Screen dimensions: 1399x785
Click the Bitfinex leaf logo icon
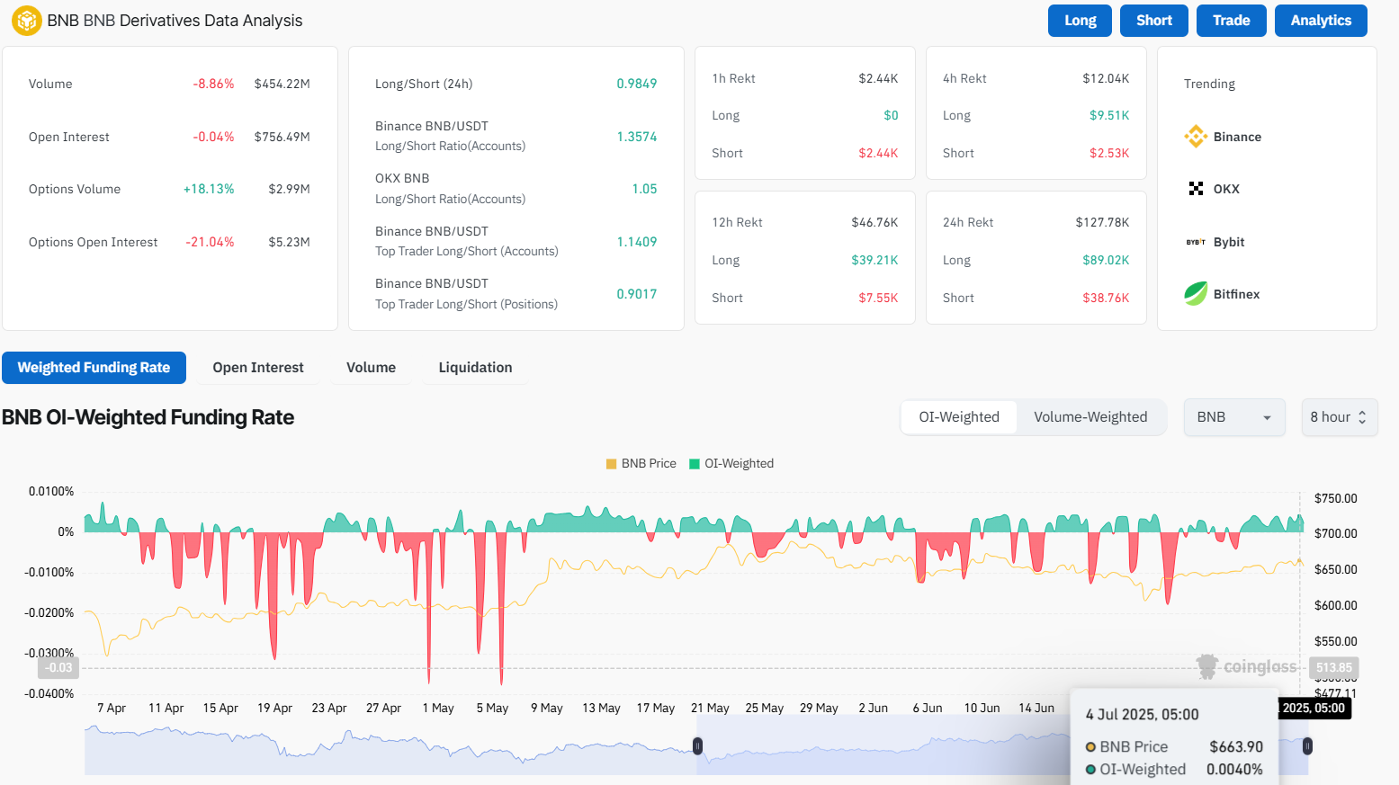(1196, 294)
